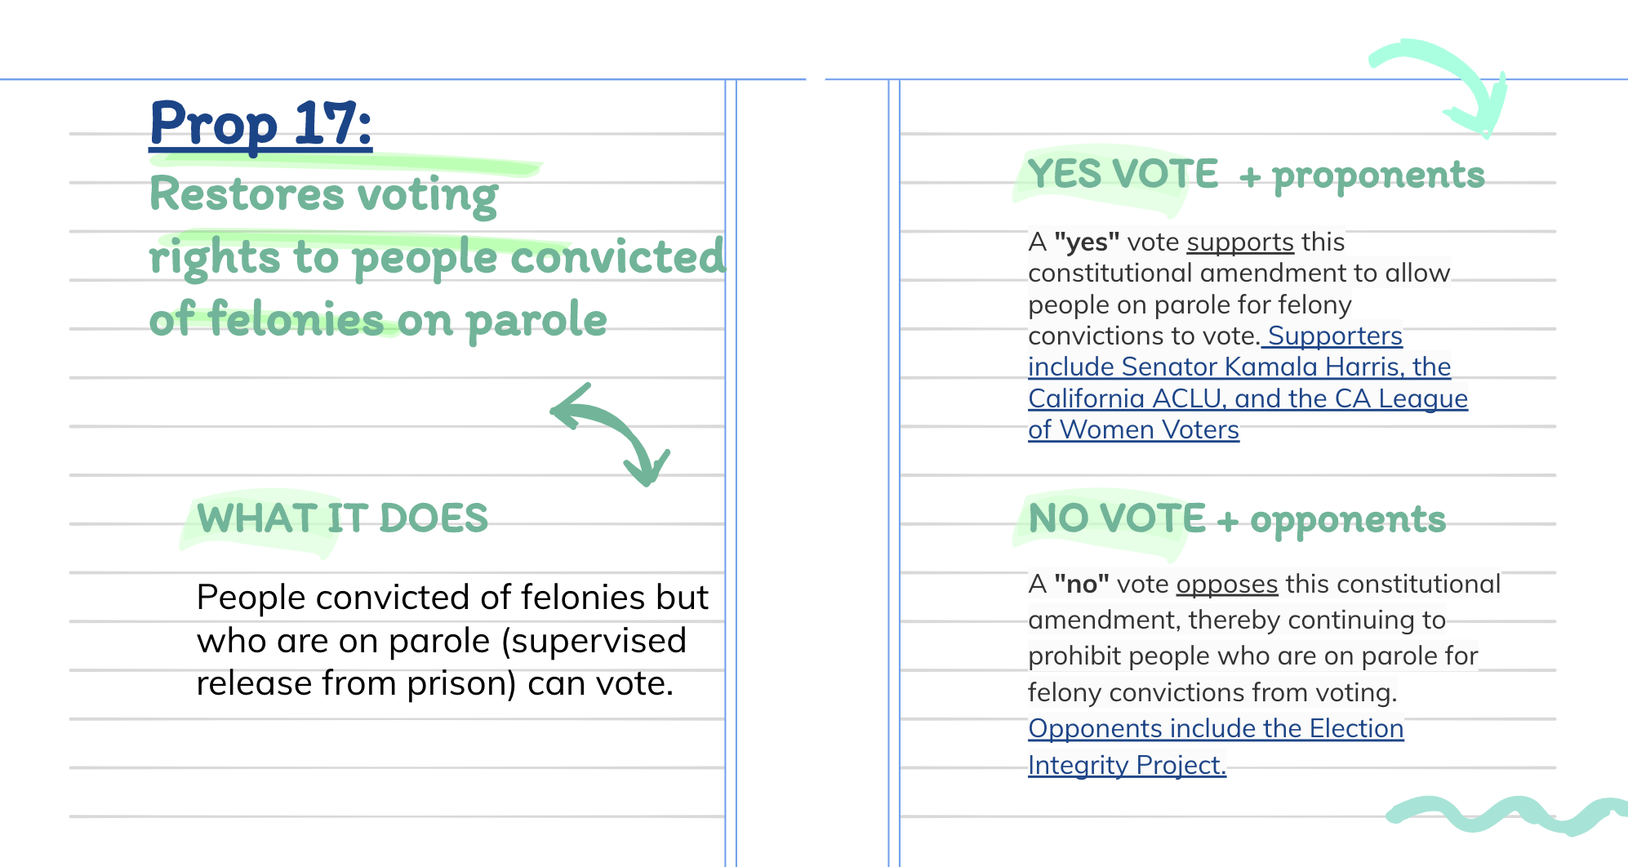
Task: Click the "Restores voting" subtitle line
Action: tap(323, 196)
